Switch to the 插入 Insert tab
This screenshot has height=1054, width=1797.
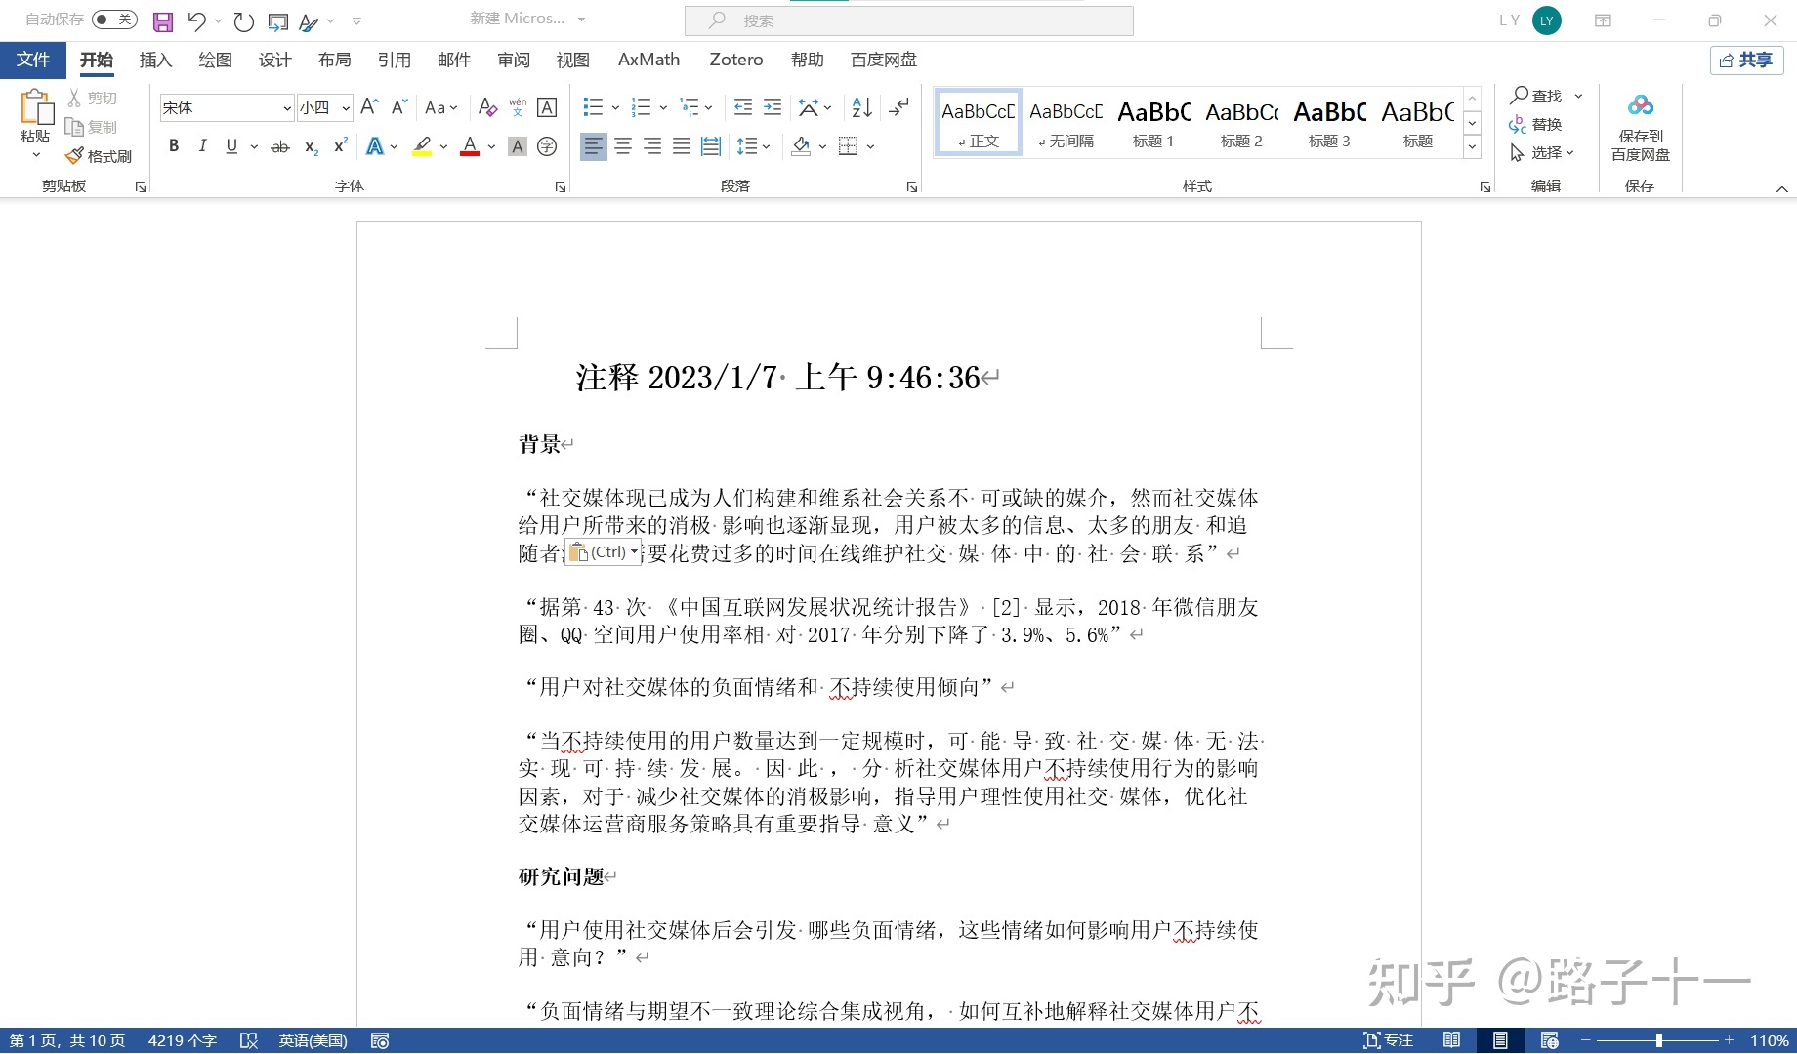pyautogui.click(x=155, y=60)
